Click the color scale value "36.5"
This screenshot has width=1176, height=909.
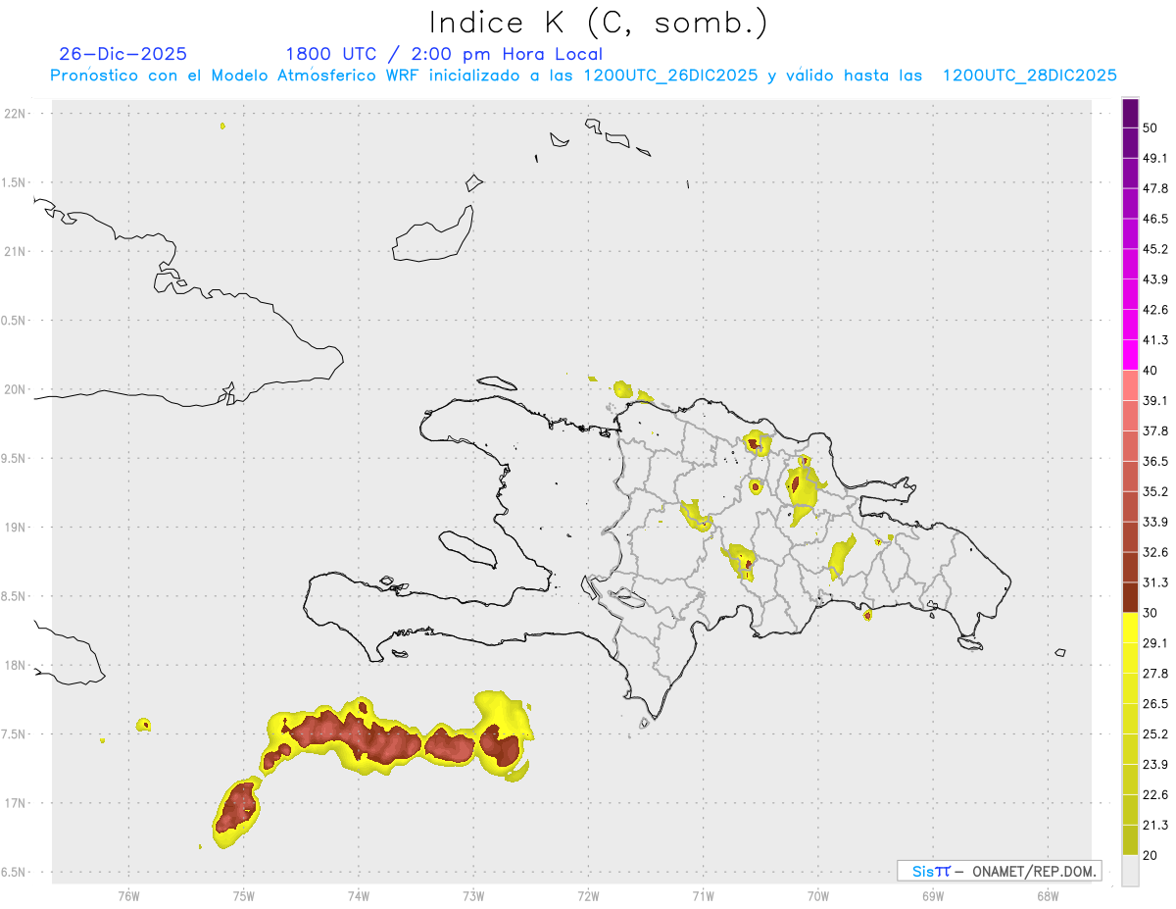coord(1156,461)
